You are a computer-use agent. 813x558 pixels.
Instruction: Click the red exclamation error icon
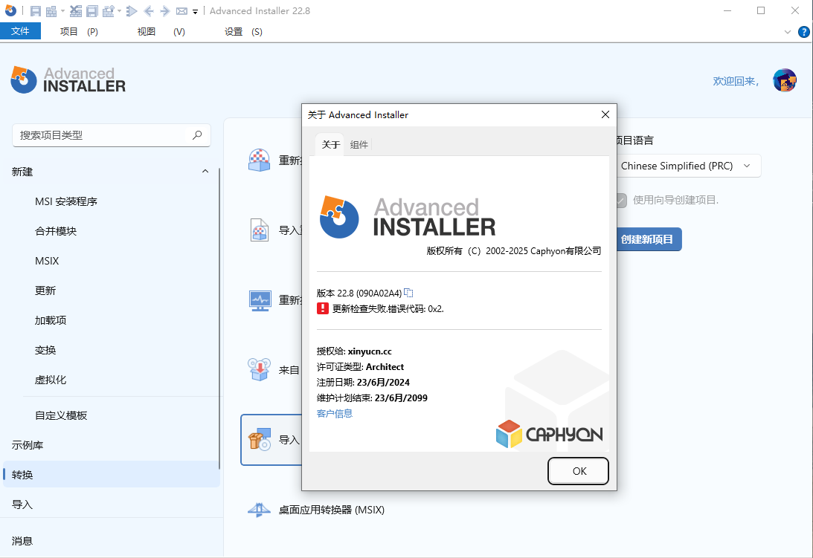pyautogui.click(x=323, y=309)
